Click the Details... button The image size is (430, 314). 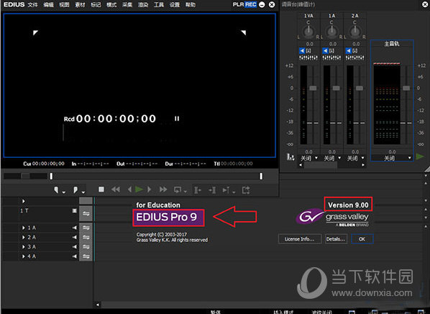click(336, 239)
